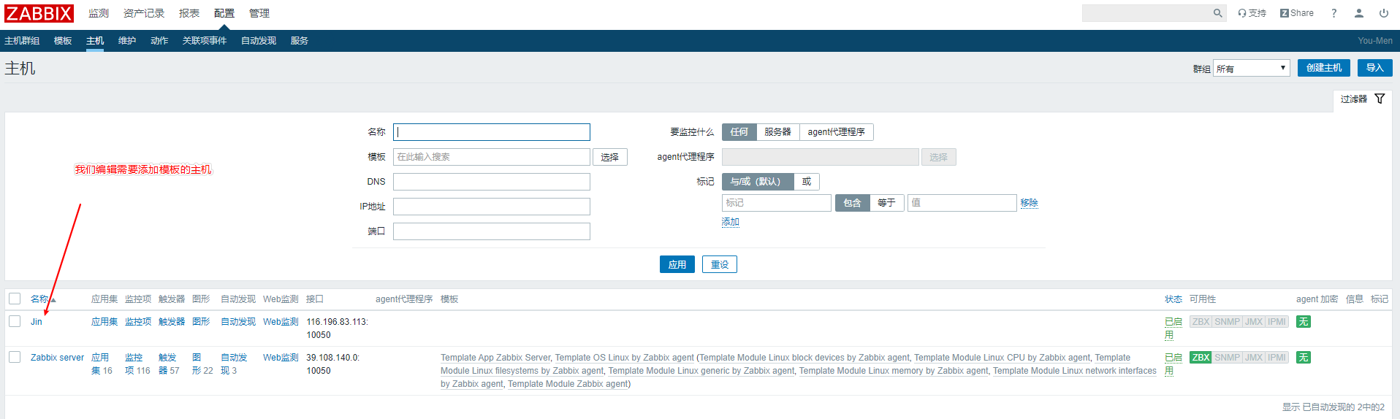Open 监控项 for host Jin
This screenshot has width=1400, height=419.
[138, 322]
